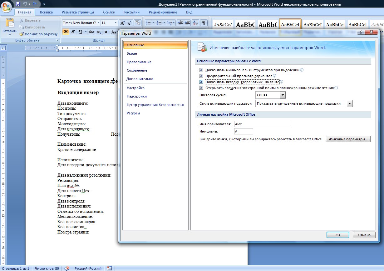The width and height of the screenshot is (384, 271).
Task: Open the font size dropdown
Action: click(116, 23)
